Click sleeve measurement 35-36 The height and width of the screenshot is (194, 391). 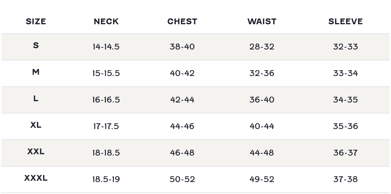coord(345,126)
